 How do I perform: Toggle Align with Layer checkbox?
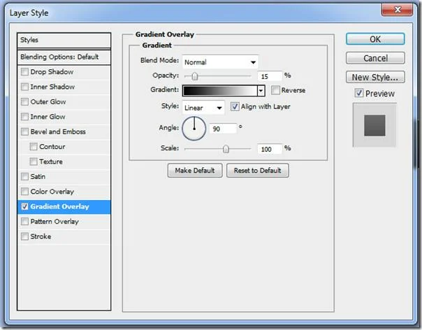click(x=235, y=106)
